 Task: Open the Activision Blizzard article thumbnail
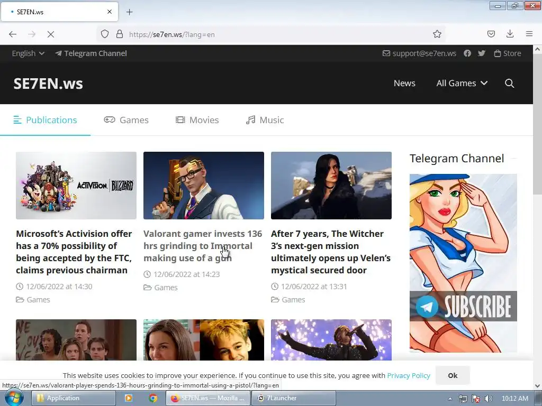click(76, 186)
